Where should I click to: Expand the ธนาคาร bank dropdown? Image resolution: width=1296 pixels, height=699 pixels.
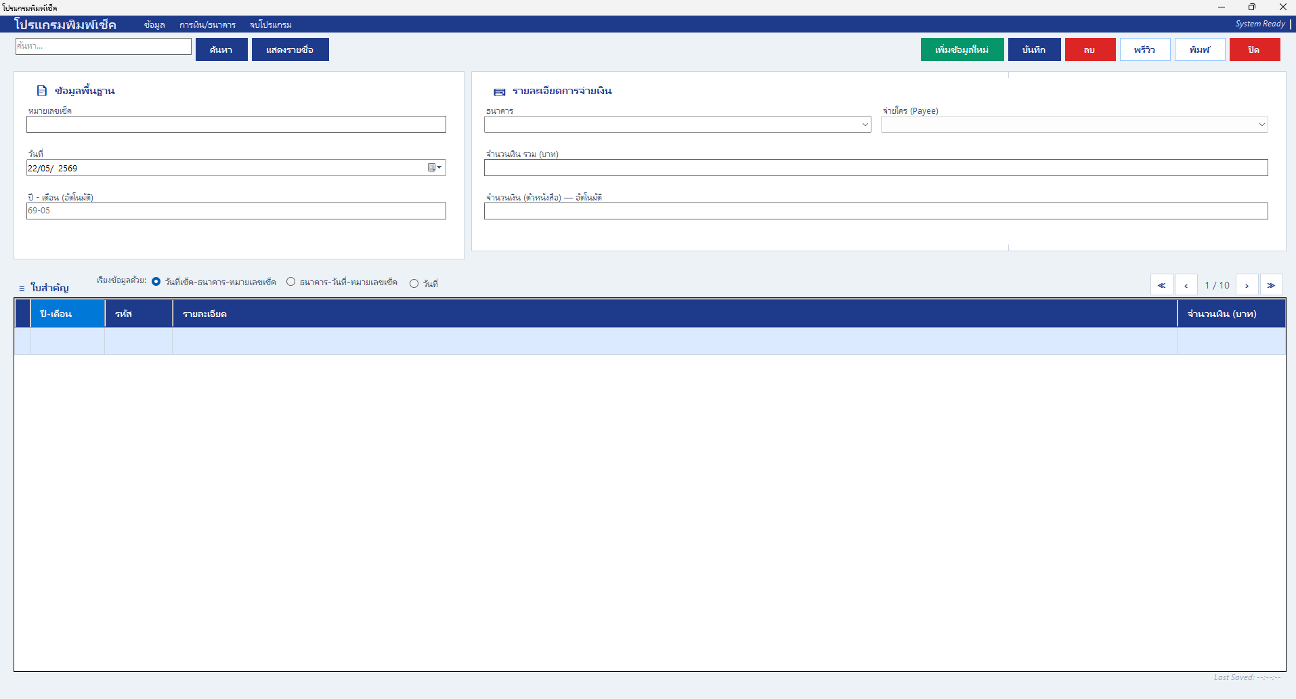tap(865, 125)
